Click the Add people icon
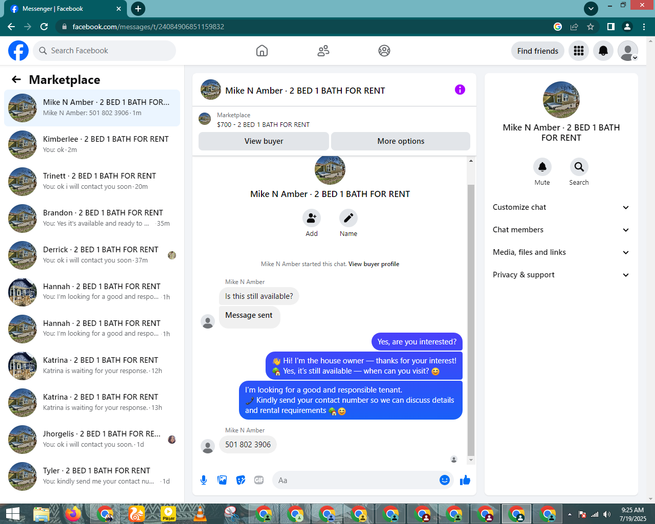655x524 pixels. 312,219
